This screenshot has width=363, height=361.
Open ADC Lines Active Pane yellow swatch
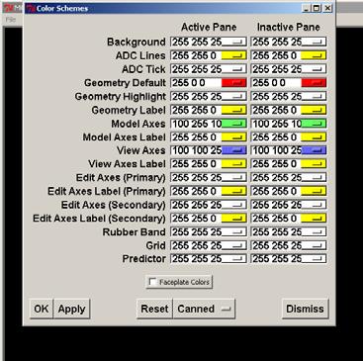[233, 55]
